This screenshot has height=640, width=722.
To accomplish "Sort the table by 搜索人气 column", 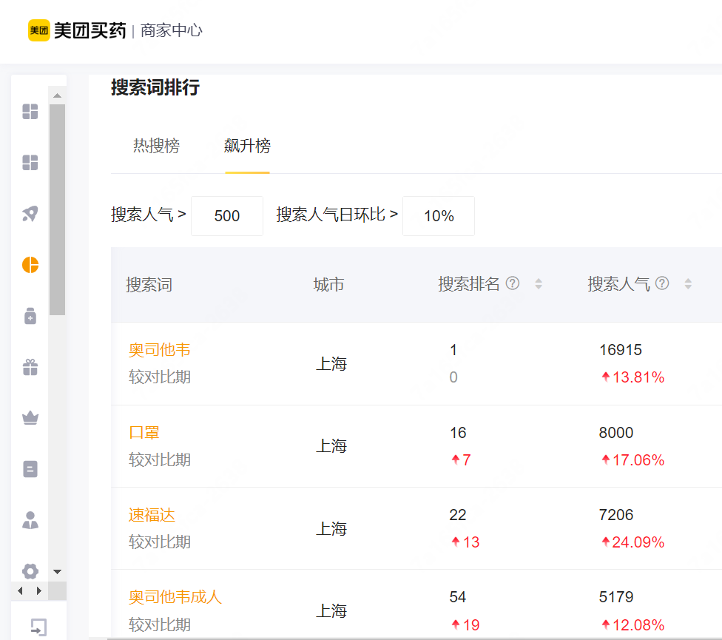I will [689, 283].
